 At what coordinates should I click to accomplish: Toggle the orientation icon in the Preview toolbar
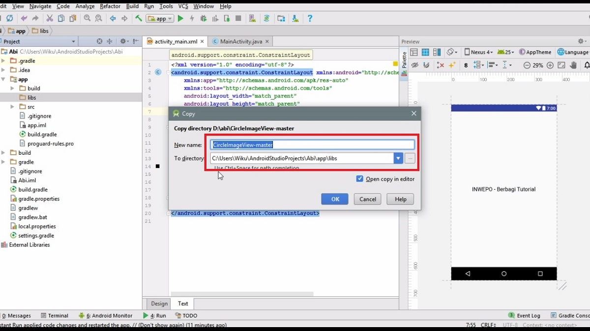coord(449,52)
